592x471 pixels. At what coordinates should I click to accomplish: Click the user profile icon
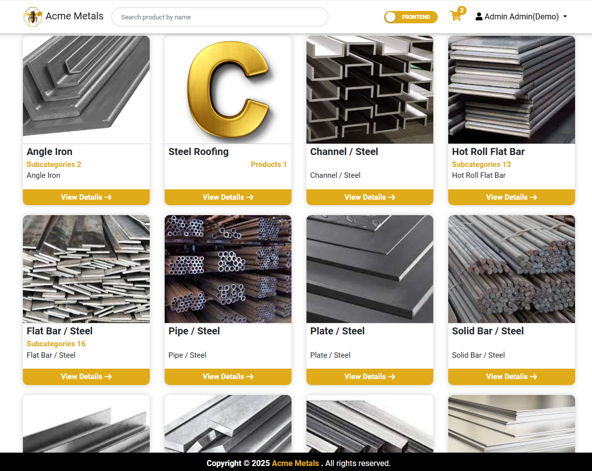(x=479, y=16)
